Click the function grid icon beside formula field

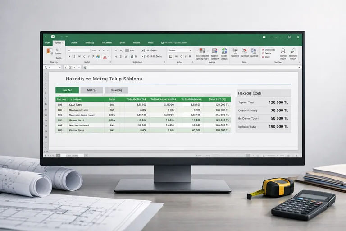pyautogui.click(x=85, y=67)
